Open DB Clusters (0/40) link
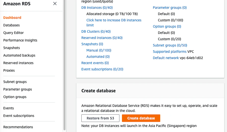 click(96, 31)
